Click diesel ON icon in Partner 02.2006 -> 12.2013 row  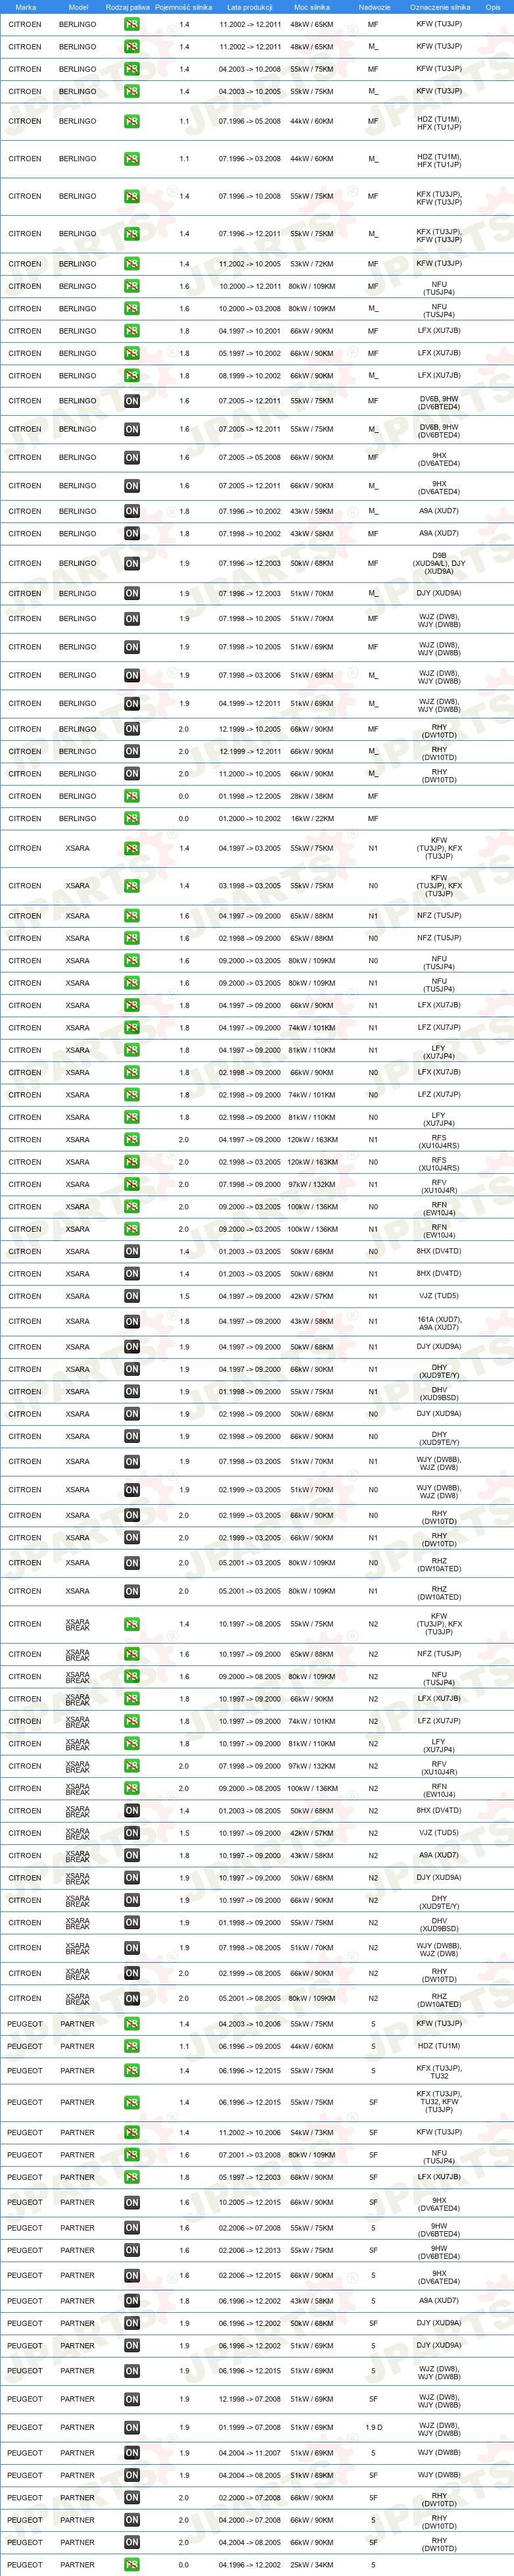pyautogui.click(x=131, y=2251)
